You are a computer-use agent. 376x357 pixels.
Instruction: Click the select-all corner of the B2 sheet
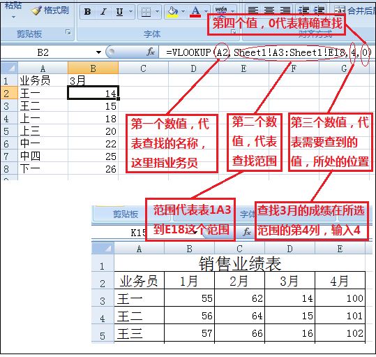point(9,68)
